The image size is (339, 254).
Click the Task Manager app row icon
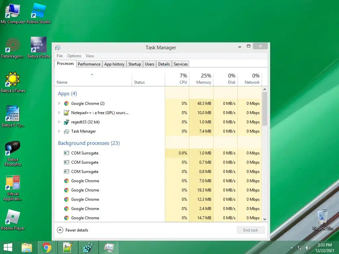[x=66, y=131]
